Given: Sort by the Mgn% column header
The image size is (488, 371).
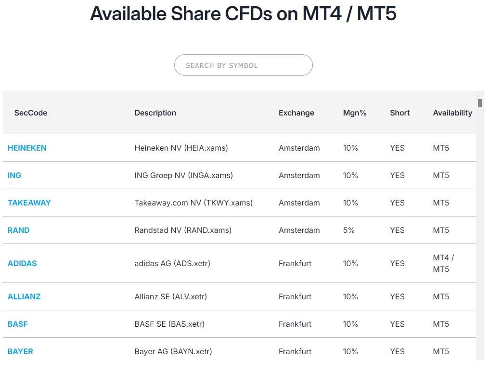Looking at the screenshot, I should click(x=355, y=113).
